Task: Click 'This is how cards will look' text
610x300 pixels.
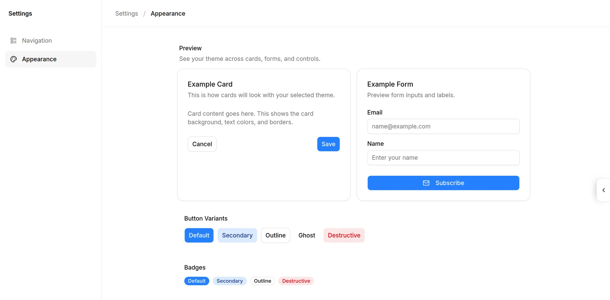Action: tap(261, 95)
